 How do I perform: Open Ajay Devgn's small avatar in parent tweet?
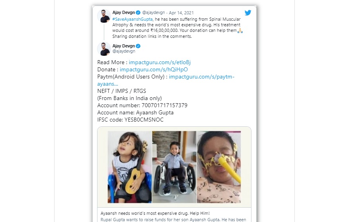tap(104, 16)
